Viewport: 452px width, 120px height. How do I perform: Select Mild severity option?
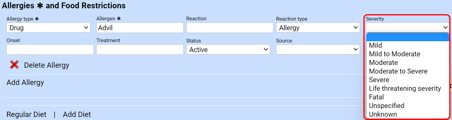pyautogui.click(x=408, y=45)
